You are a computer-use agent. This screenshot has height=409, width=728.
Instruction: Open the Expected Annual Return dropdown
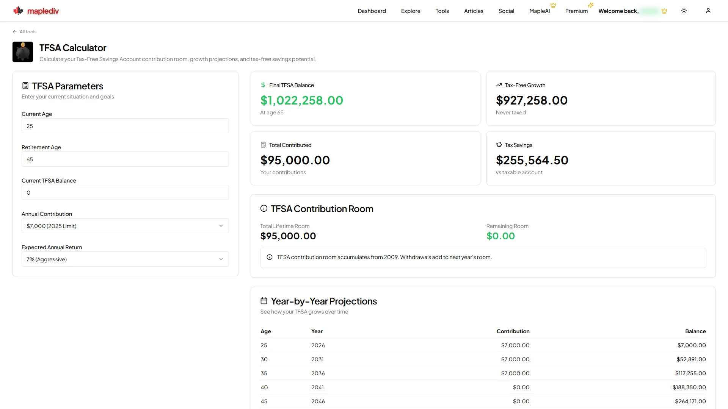click(x=125, y=259)
